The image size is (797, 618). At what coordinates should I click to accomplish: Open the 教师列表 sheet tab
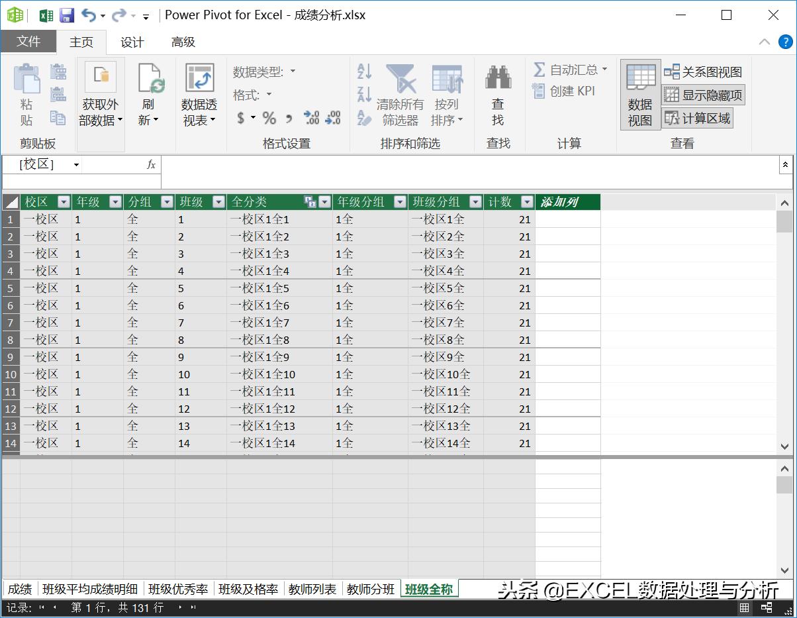click(312, 589)
